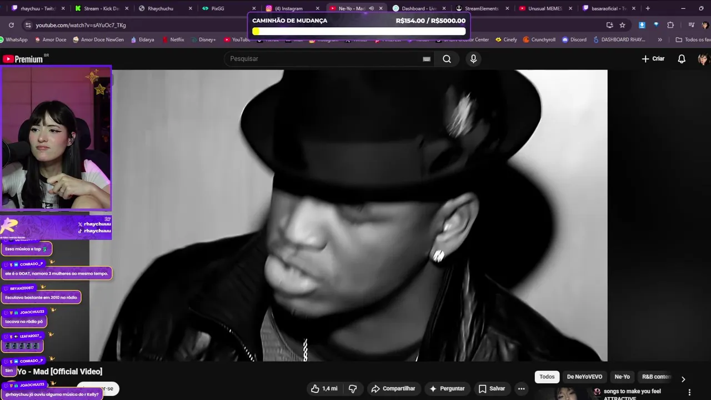Dislike the video with thumbs-down
The width and height of the screenshot is (711, 400).
353,389
